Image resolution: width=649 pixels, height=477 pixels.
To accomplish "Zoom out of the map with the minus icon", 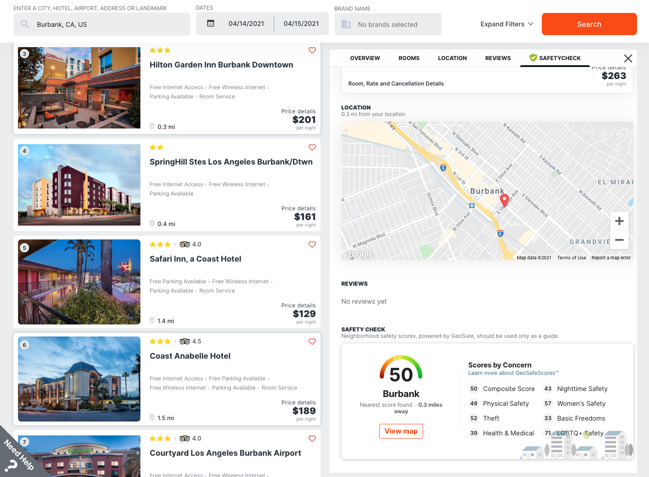I will 619,240.
